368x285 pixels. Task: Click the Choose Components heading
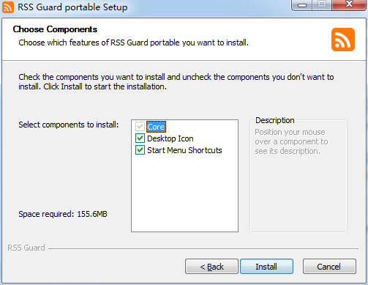(x=55, y=29)
